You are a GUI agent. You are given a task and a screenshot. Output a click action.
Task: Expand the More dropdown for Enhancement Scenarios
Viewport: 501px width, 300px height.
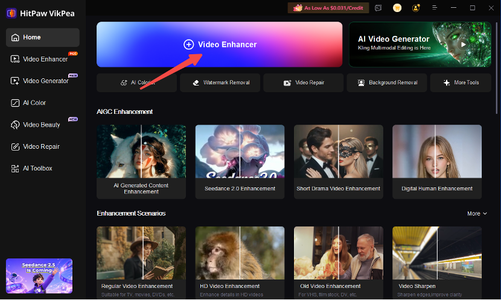tap(477, 214)
